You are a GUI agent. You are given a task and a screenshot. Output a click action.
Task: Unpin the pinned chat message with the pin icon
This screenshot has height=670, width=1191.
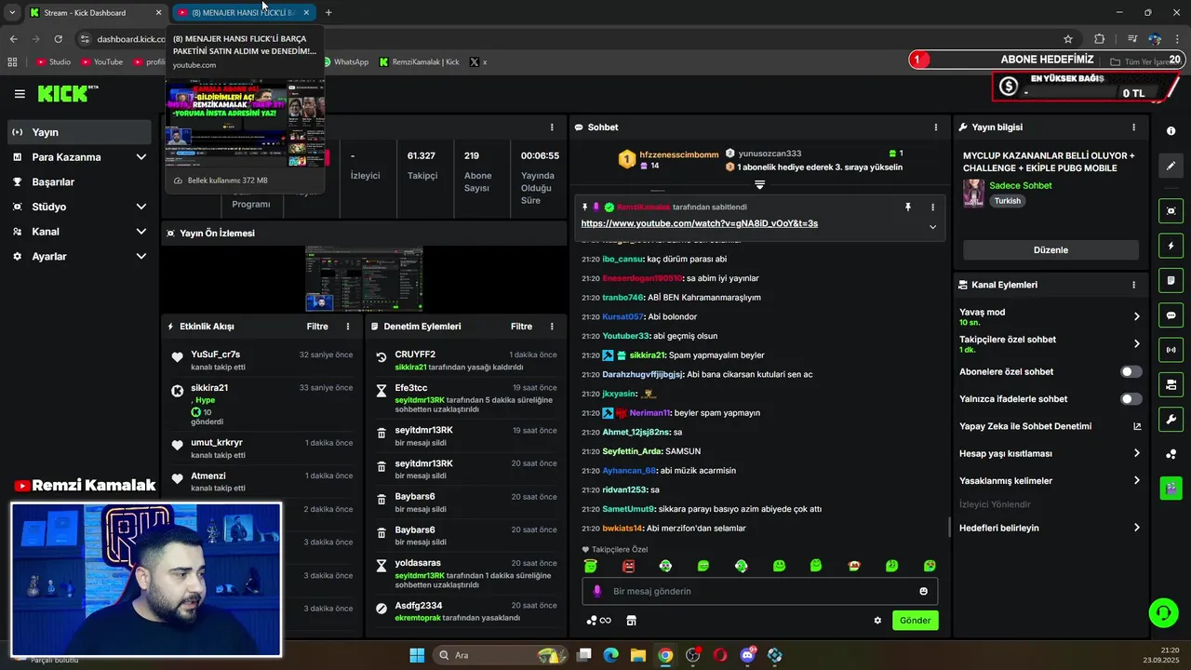(908, 207)
